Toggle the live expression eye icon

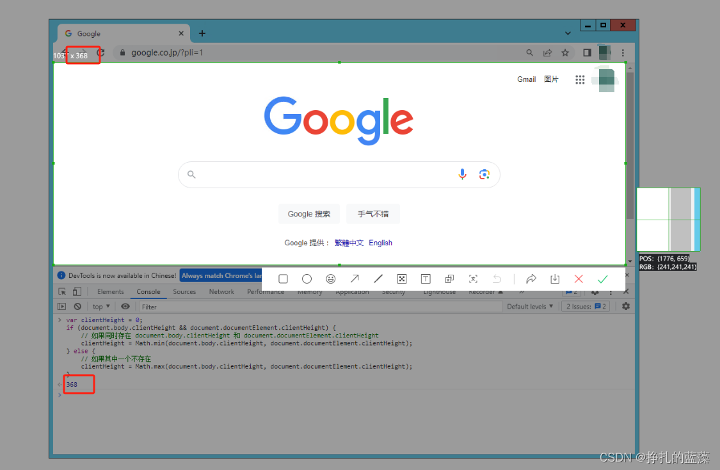click(x=125, y=306)
